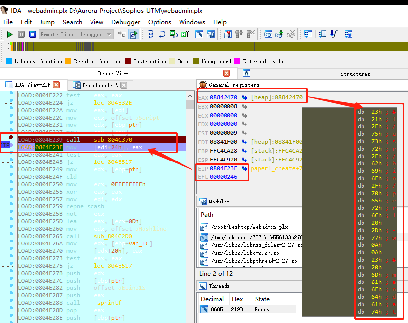Toggle breakpoint dot at 0804E239

[11, 137]
